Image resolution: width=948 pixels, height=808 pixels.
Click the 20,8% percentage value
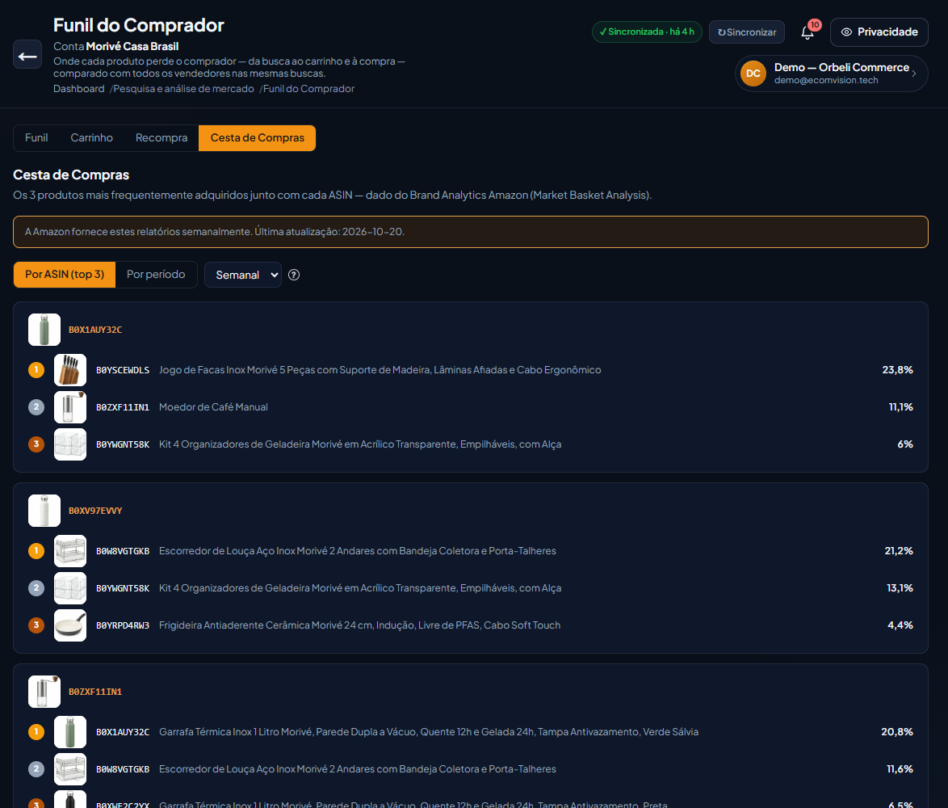[x=897, y=732]
